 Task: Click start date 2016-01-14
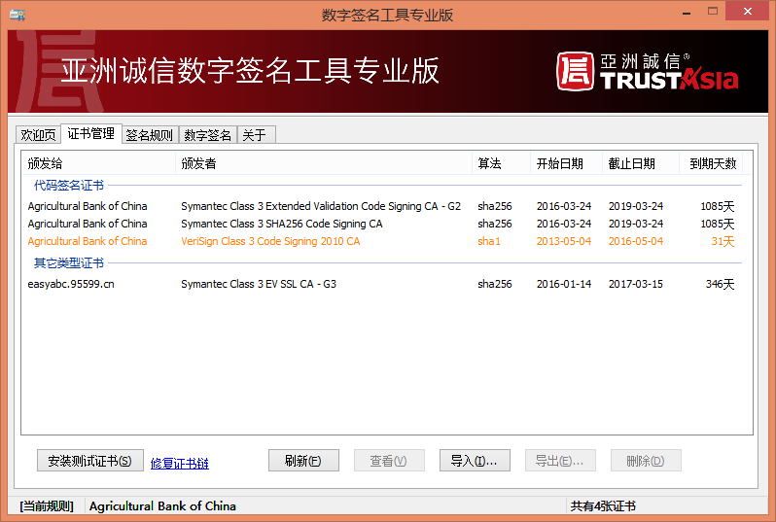point(564,284)
